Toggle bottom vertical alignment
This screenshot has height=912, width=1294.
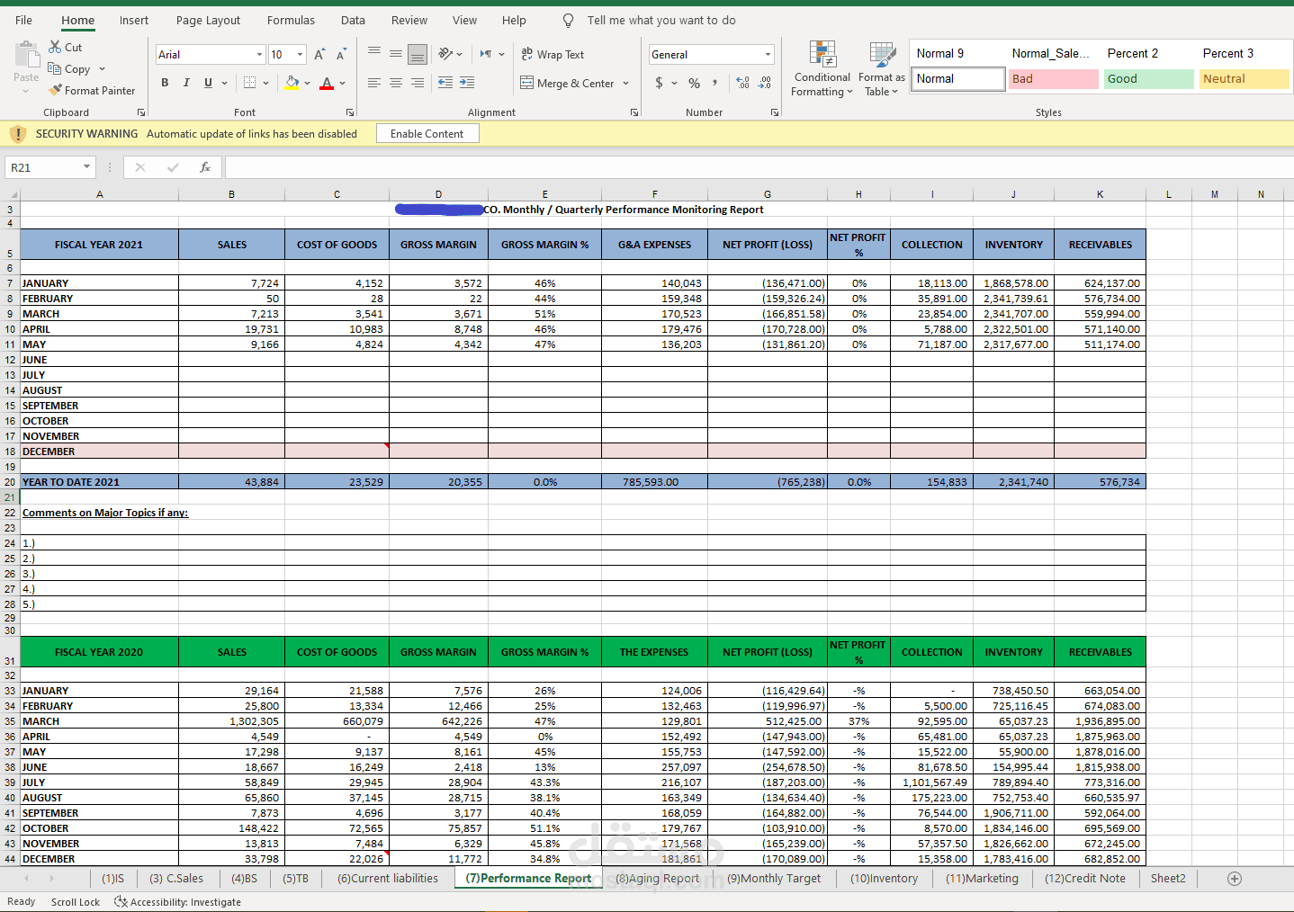point(418,54)
